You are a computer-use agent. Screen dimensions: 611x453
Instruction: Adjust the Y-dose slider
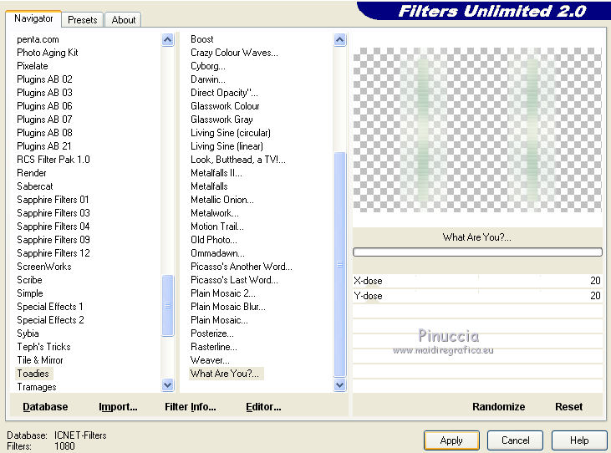pos(477,296)
